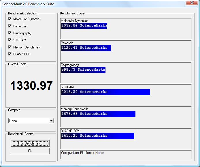Viewport: 200px width, 167px height.
Task: Click the Overall Score group label
Action: [17, 64]
